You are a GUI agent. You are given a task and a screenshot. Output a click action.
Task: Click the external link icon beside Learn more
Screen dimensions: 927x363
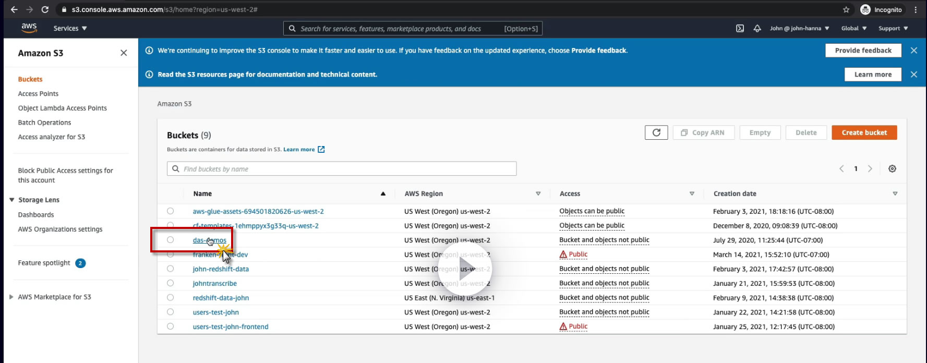[321, 149]
